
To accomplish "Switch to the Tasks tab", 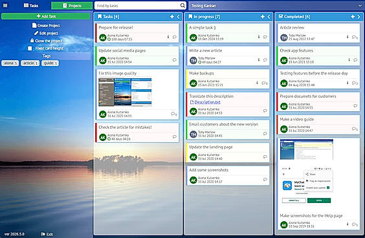I will click(31, 5).
